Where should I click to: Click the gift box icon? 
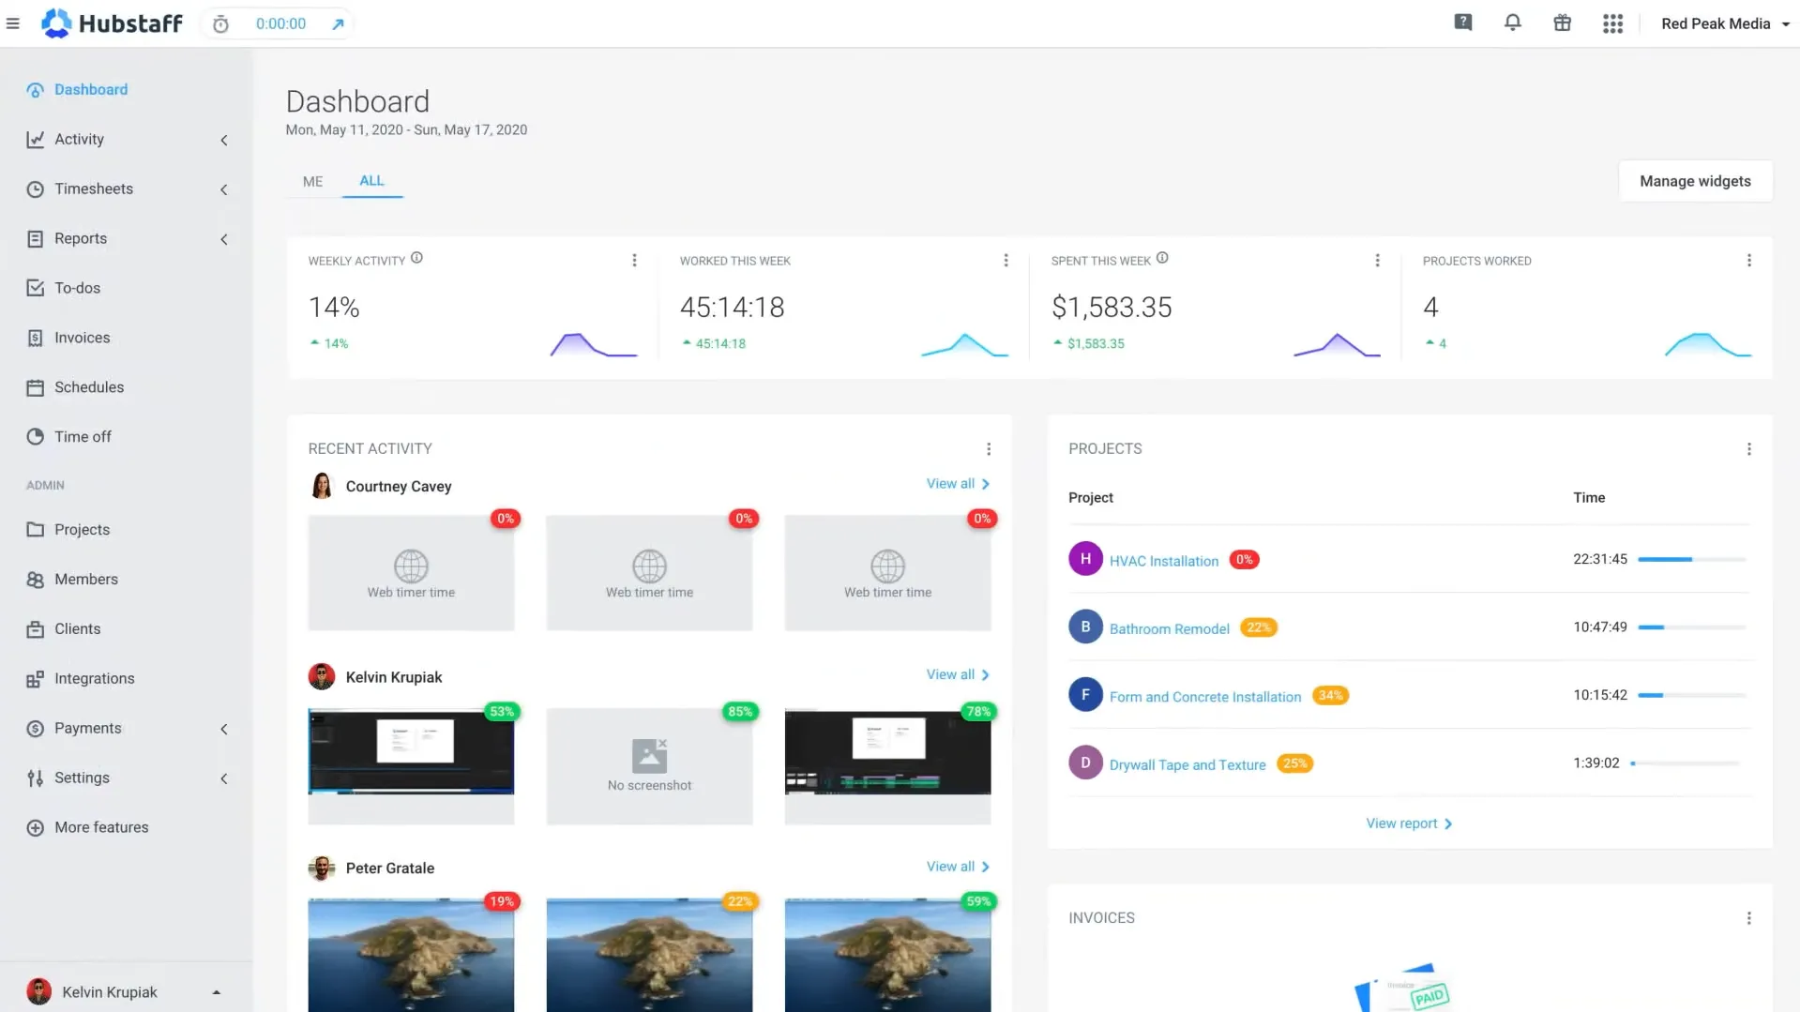tap(1562, 23)
